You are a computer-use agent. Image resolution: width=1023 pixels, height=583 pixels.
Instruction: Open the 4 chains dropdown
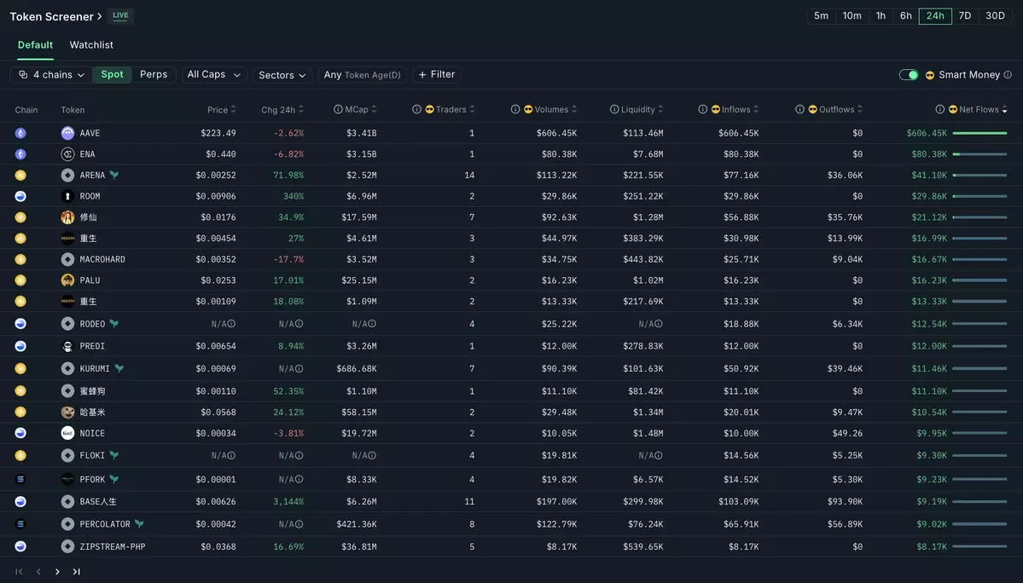[51, 75]
